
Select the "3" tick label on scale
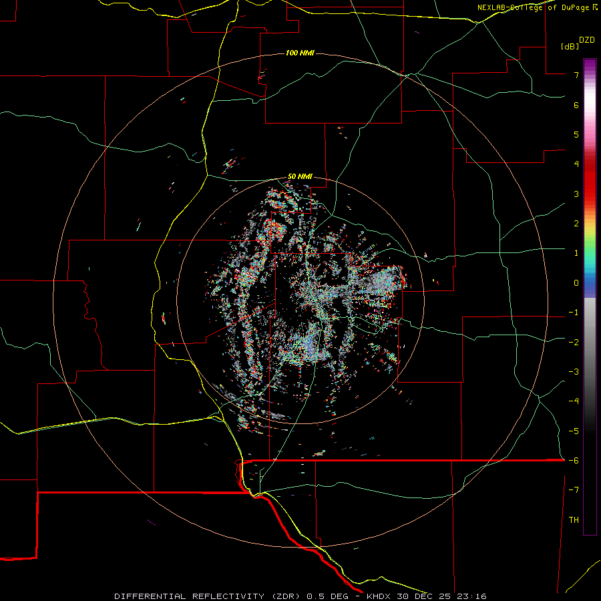pyautogui.click(x=576, y=194)
